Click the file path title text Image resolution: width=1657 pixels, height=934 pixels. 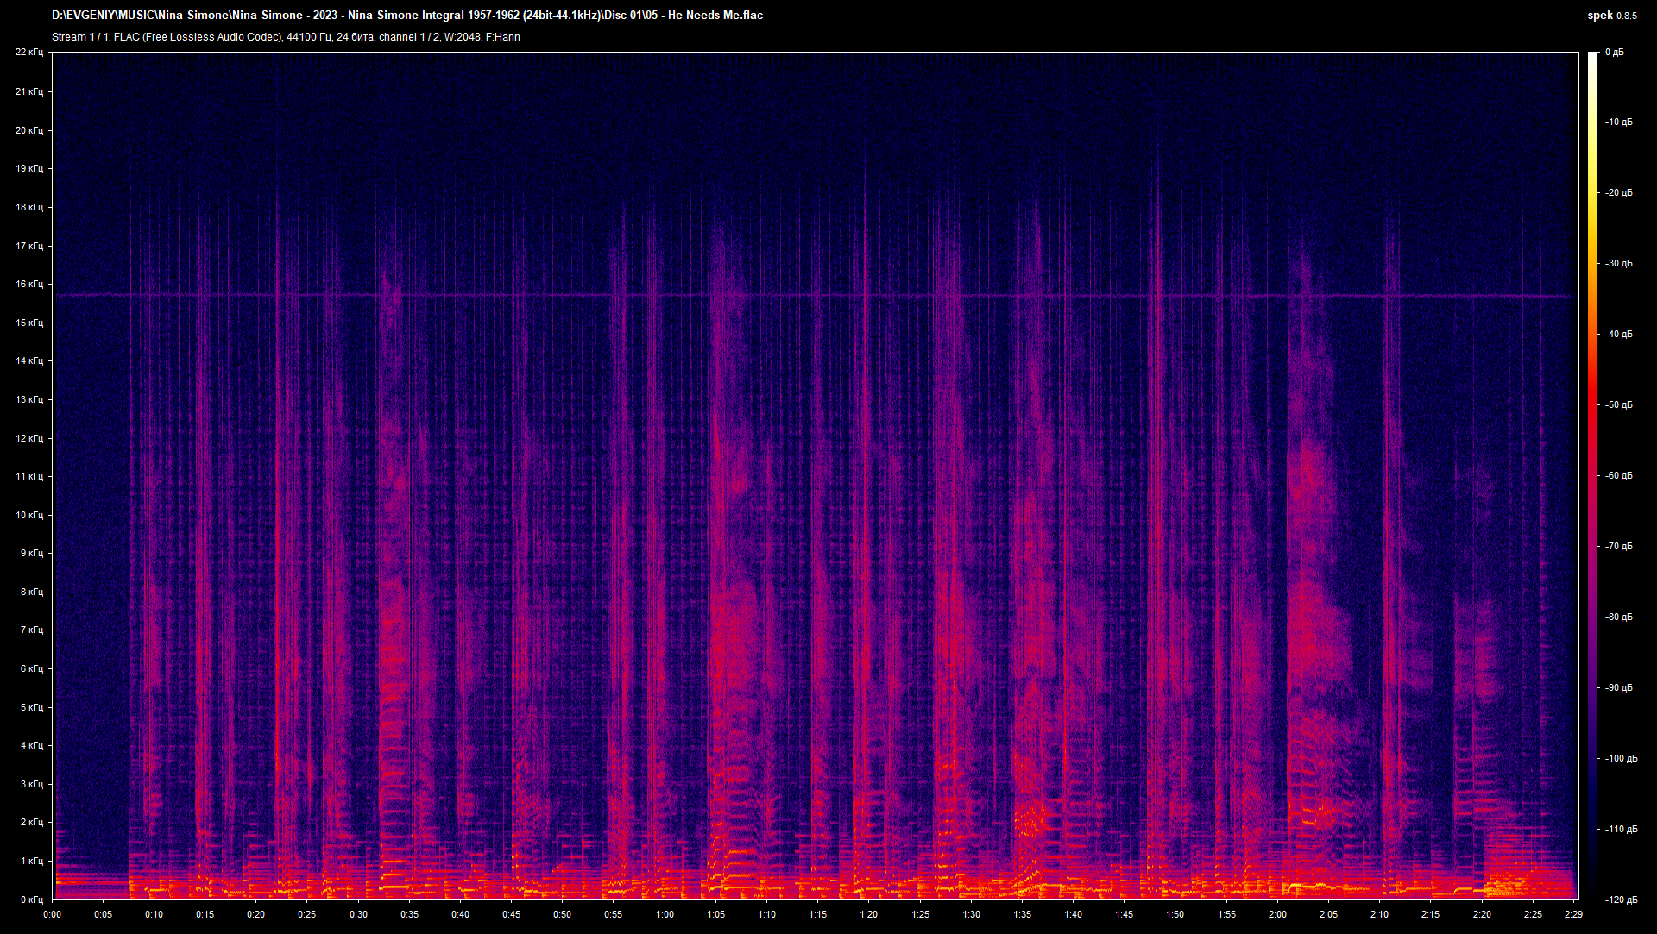(x=407, y=15)
